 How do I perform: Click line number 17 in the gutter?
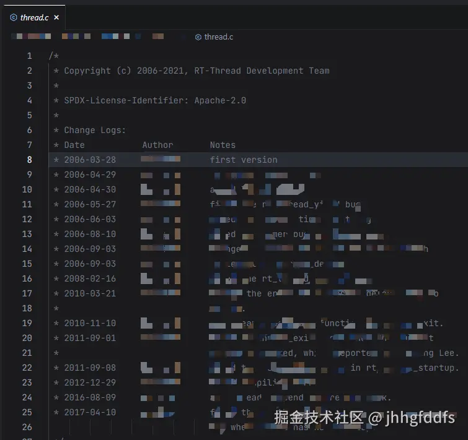(x=27, y=293)
